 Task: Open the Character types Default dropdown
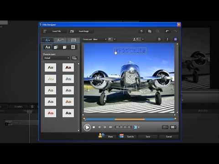[57, 58]
